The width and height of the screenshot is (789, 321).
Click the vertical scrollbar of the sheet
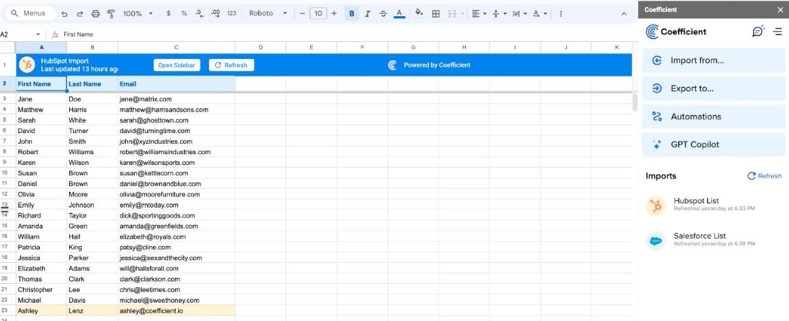[x=635, y=102]
